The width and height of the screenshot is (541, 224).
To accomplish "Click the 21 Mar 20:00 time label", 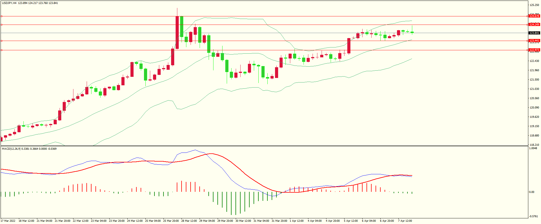I will [x=63, y=221].
